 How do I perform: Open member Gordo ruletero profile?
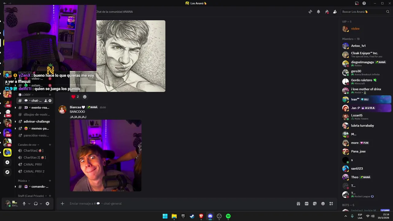[366, 82]
